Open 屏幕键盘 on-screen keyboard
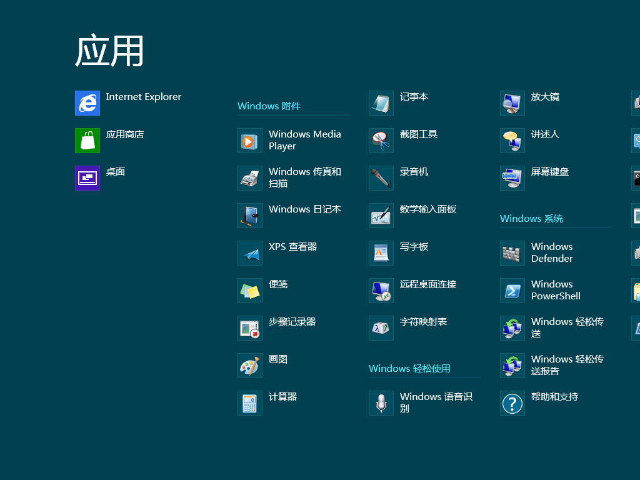The height and width of the screenshot is (480, 640). coord(549,172)
